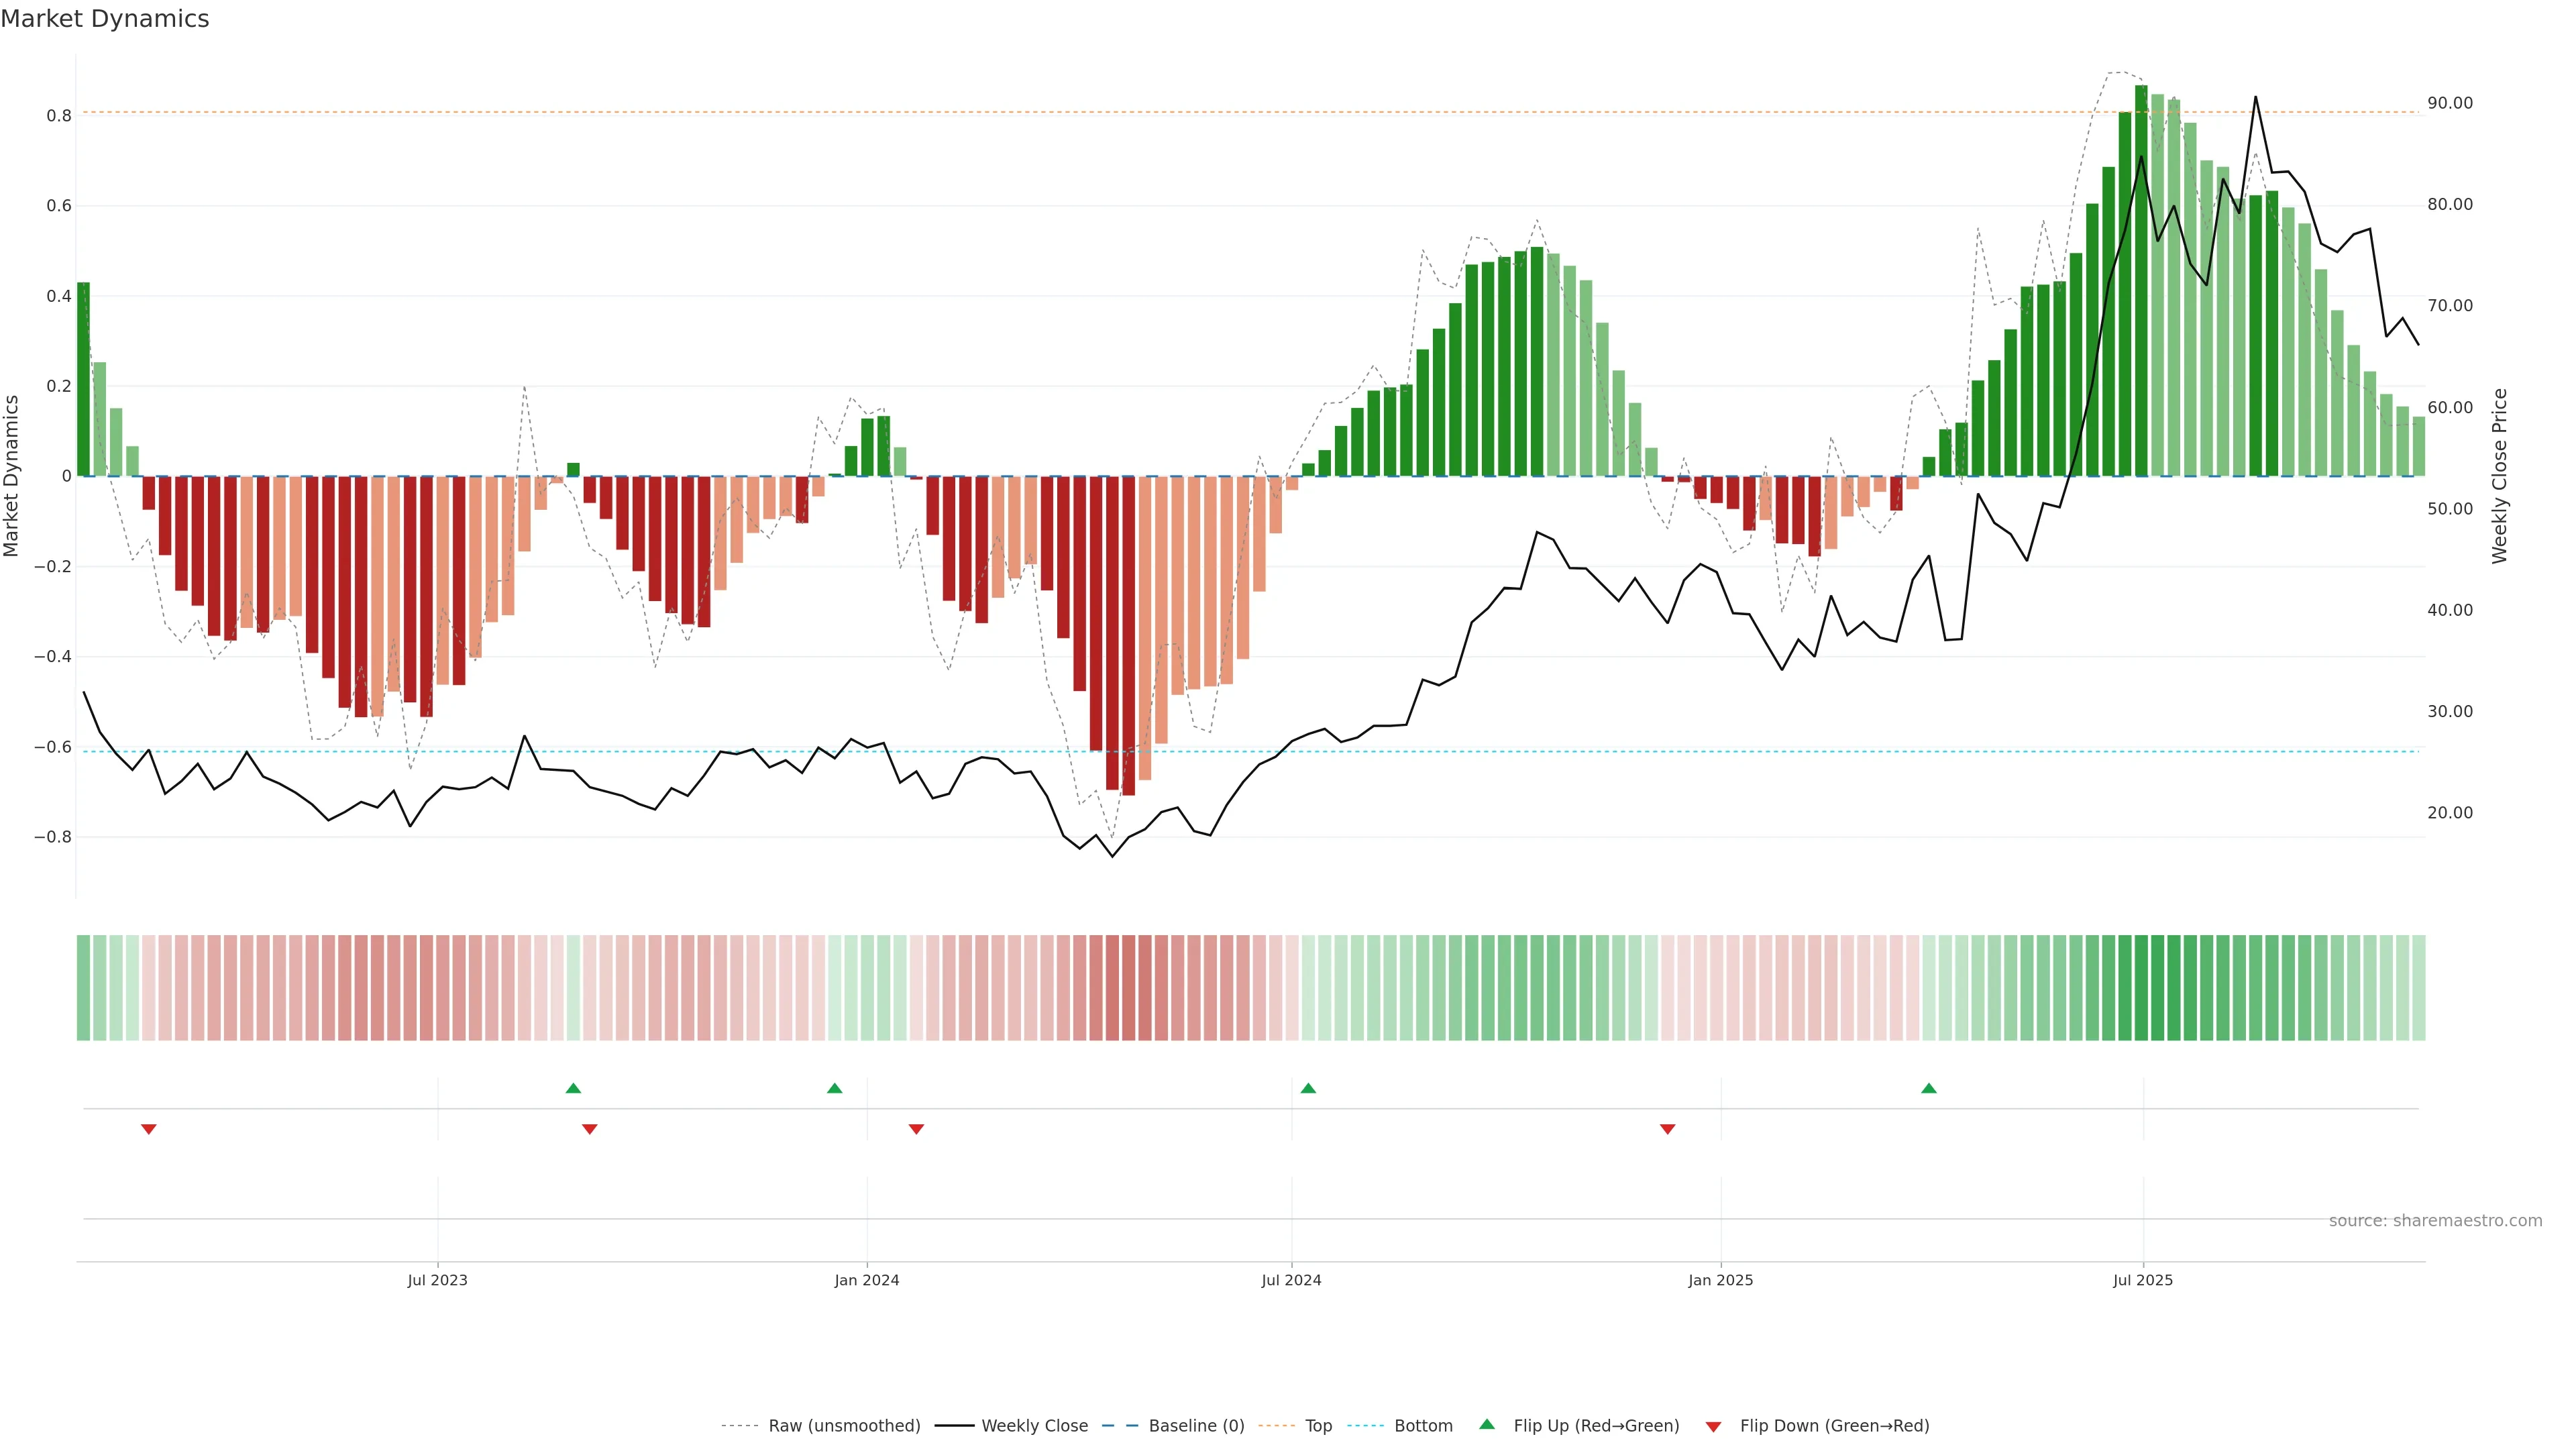Click the green flip-up marker near Jul 2024

pos(1308,1088)
